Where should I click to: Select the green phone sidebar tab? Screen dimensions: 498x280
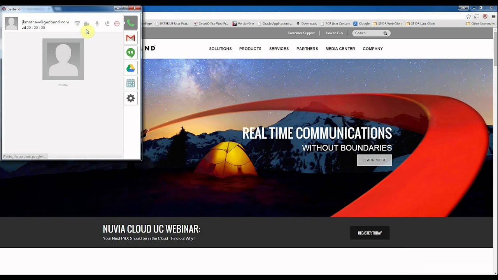[x=131, y=23]
